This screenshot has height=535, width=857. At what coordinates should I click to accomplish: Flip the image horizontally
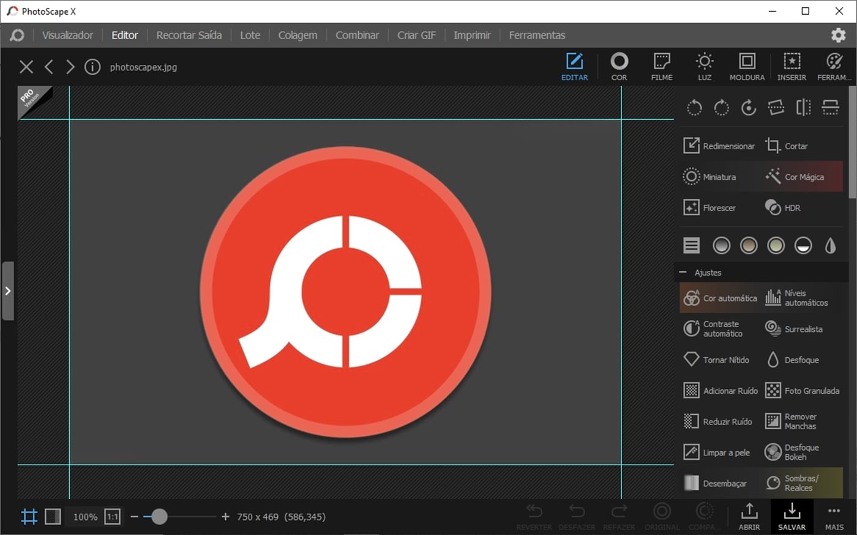pyautogui.click(x=803, y=107)
